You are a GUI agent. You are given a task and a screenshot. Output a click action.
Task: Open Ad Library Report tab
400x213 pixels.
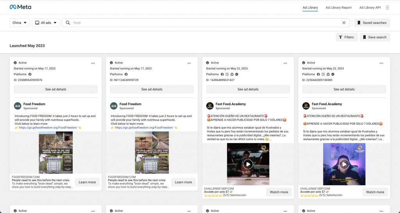[x=339, y=8]
